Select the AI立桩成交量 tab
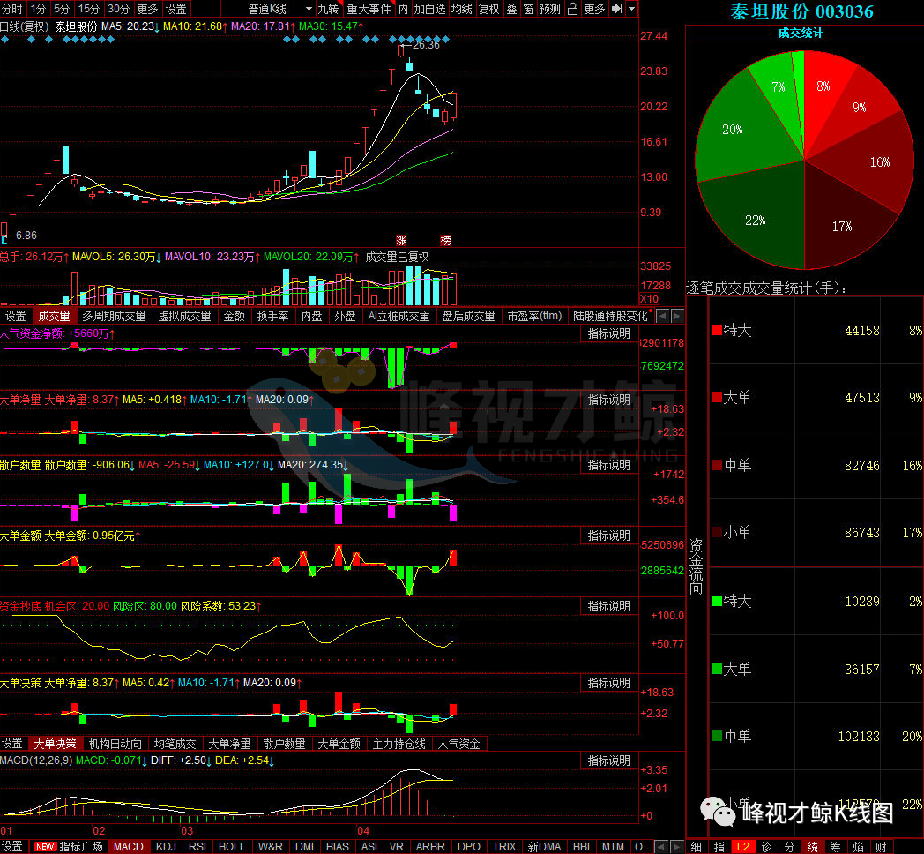This screenshot has height=854, width=924. 399,316
